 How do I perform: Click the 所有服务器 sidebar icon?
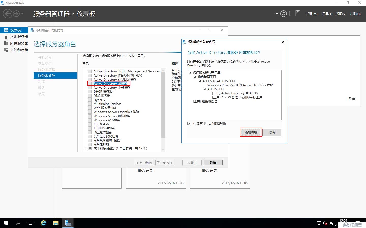point(6,43)
